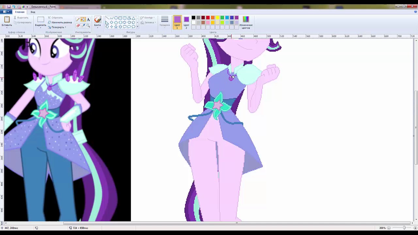
Task: Pick the lime color swatch
Action: coord(222,22)
